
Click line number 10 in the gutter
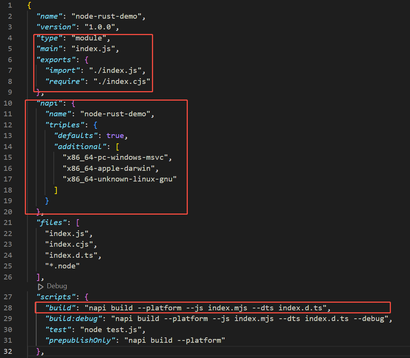(8, 103)
